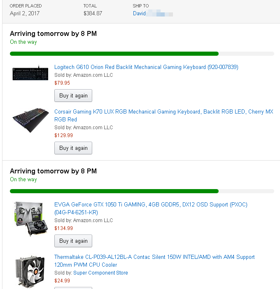Click the $134.99 EVGA card price

tap(63, 228)
